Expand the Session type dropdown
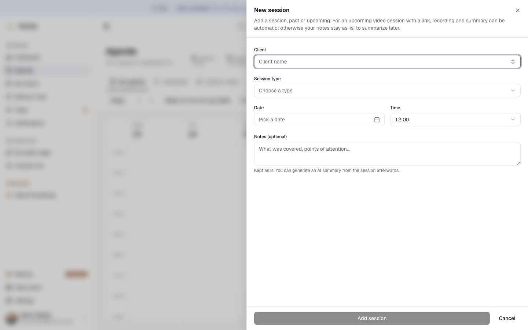The width and height of the screenshot is (528, 330). coord(387,91)
